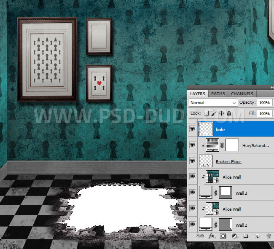Create a new layer
Image resolution: width=274 pixels, height=249 pixels.
pyautogui.click(x=257, y=236)
